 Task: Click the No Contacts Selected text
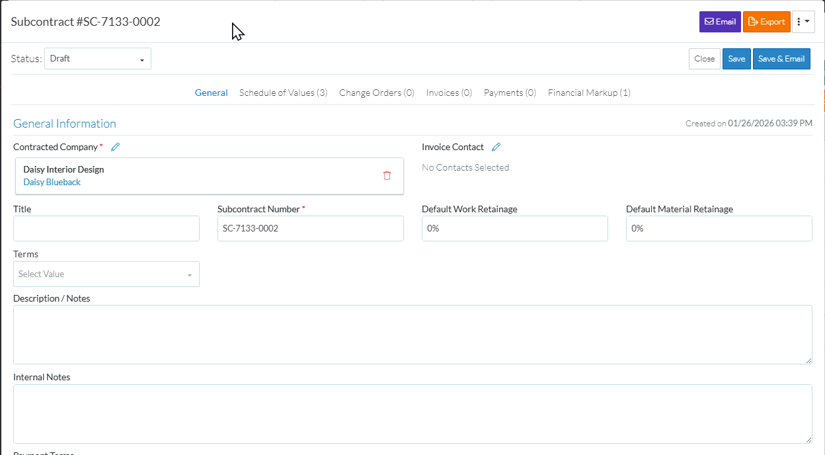465,167
